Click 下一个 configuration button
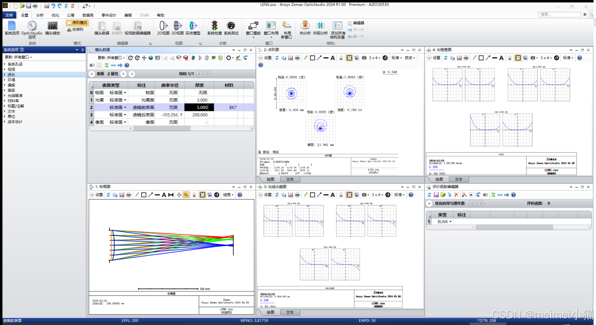This screenshot has height=325, width=596. click(356, 29)
